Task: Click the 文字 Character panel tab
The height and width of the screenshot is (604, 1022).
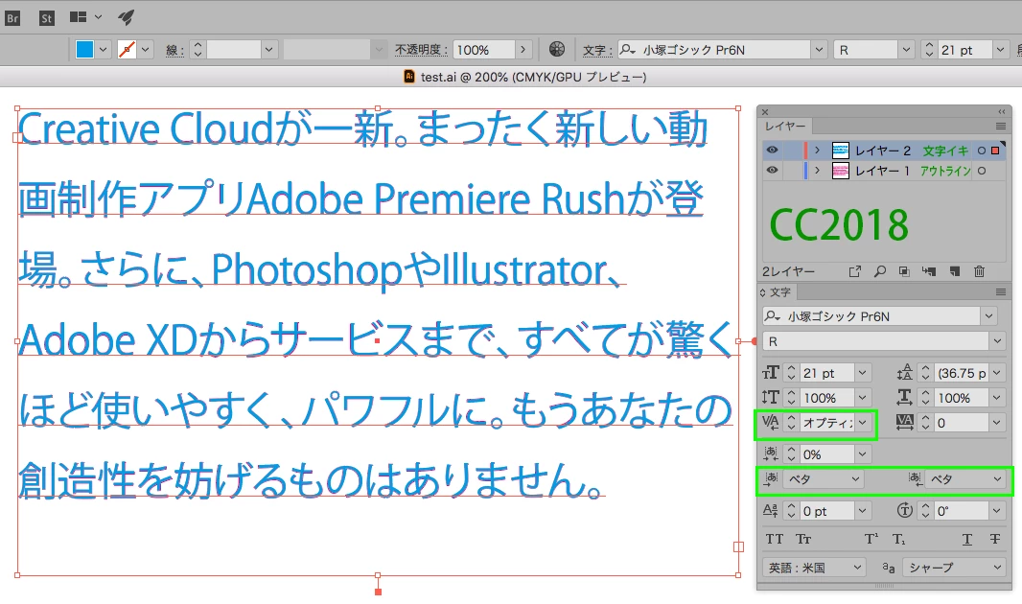Action: click(x=779, y=291)
